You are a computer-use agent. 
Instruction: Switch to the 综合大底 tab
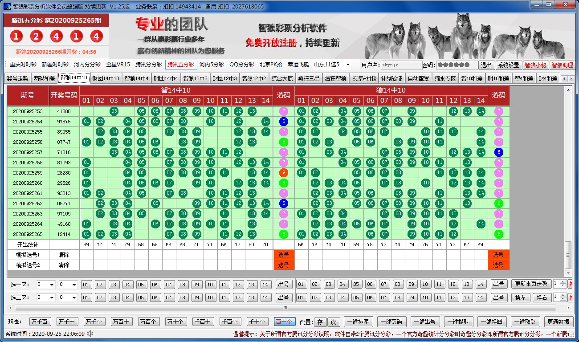[282, 78]
